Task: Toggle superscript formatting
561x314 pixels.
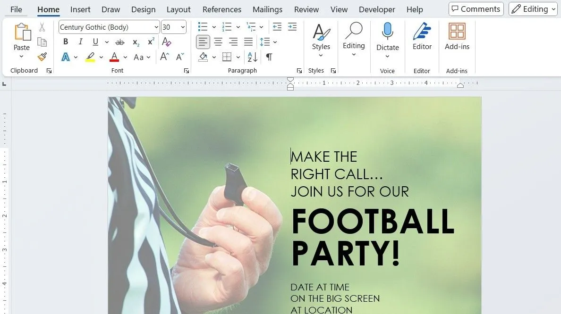Action: [150, 41]
